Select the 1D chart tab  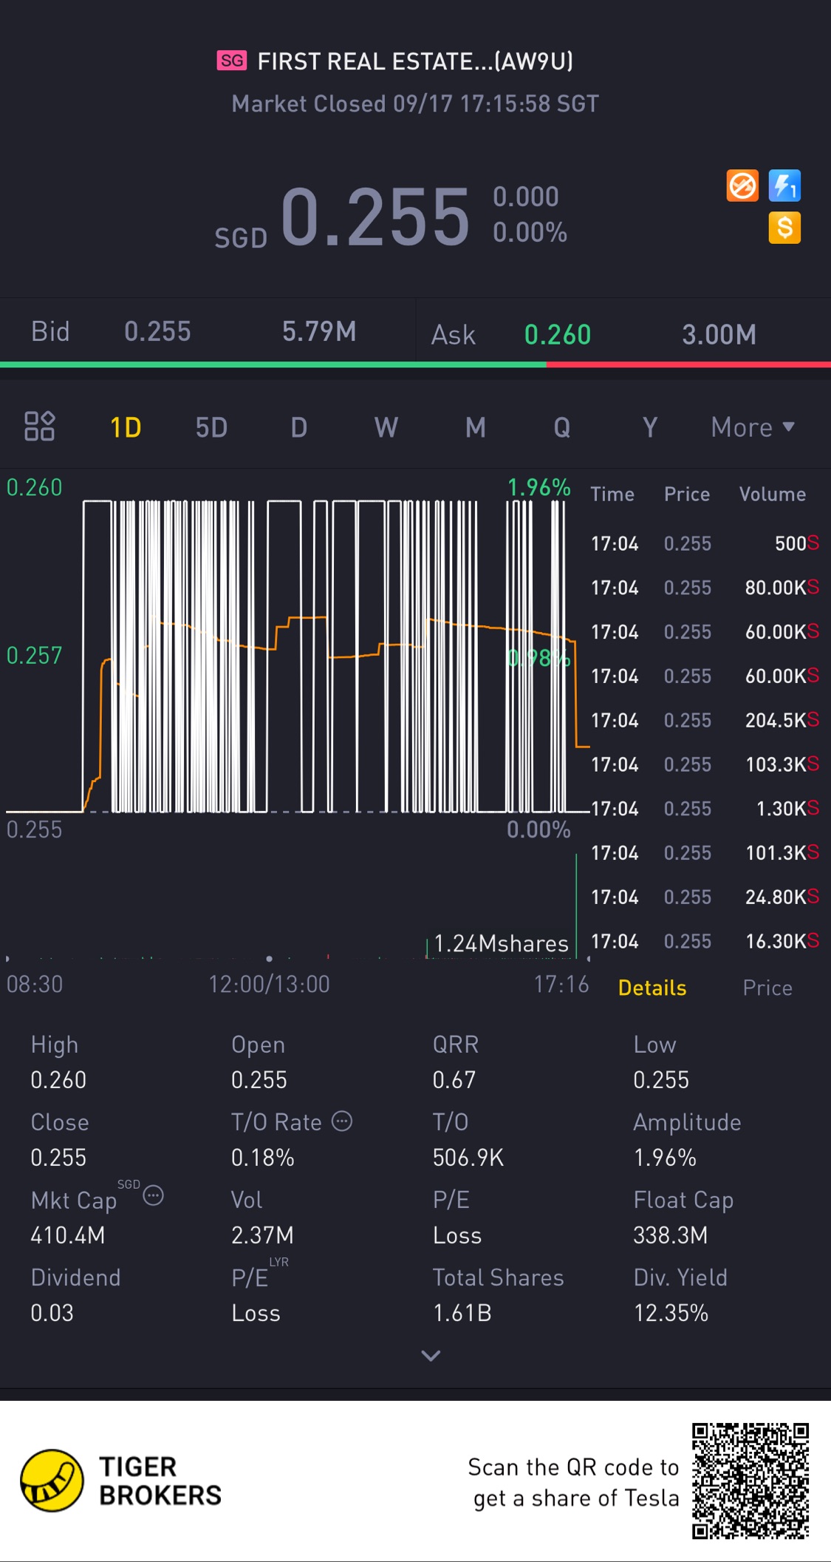pyautogui.click(x=126, y=427)
